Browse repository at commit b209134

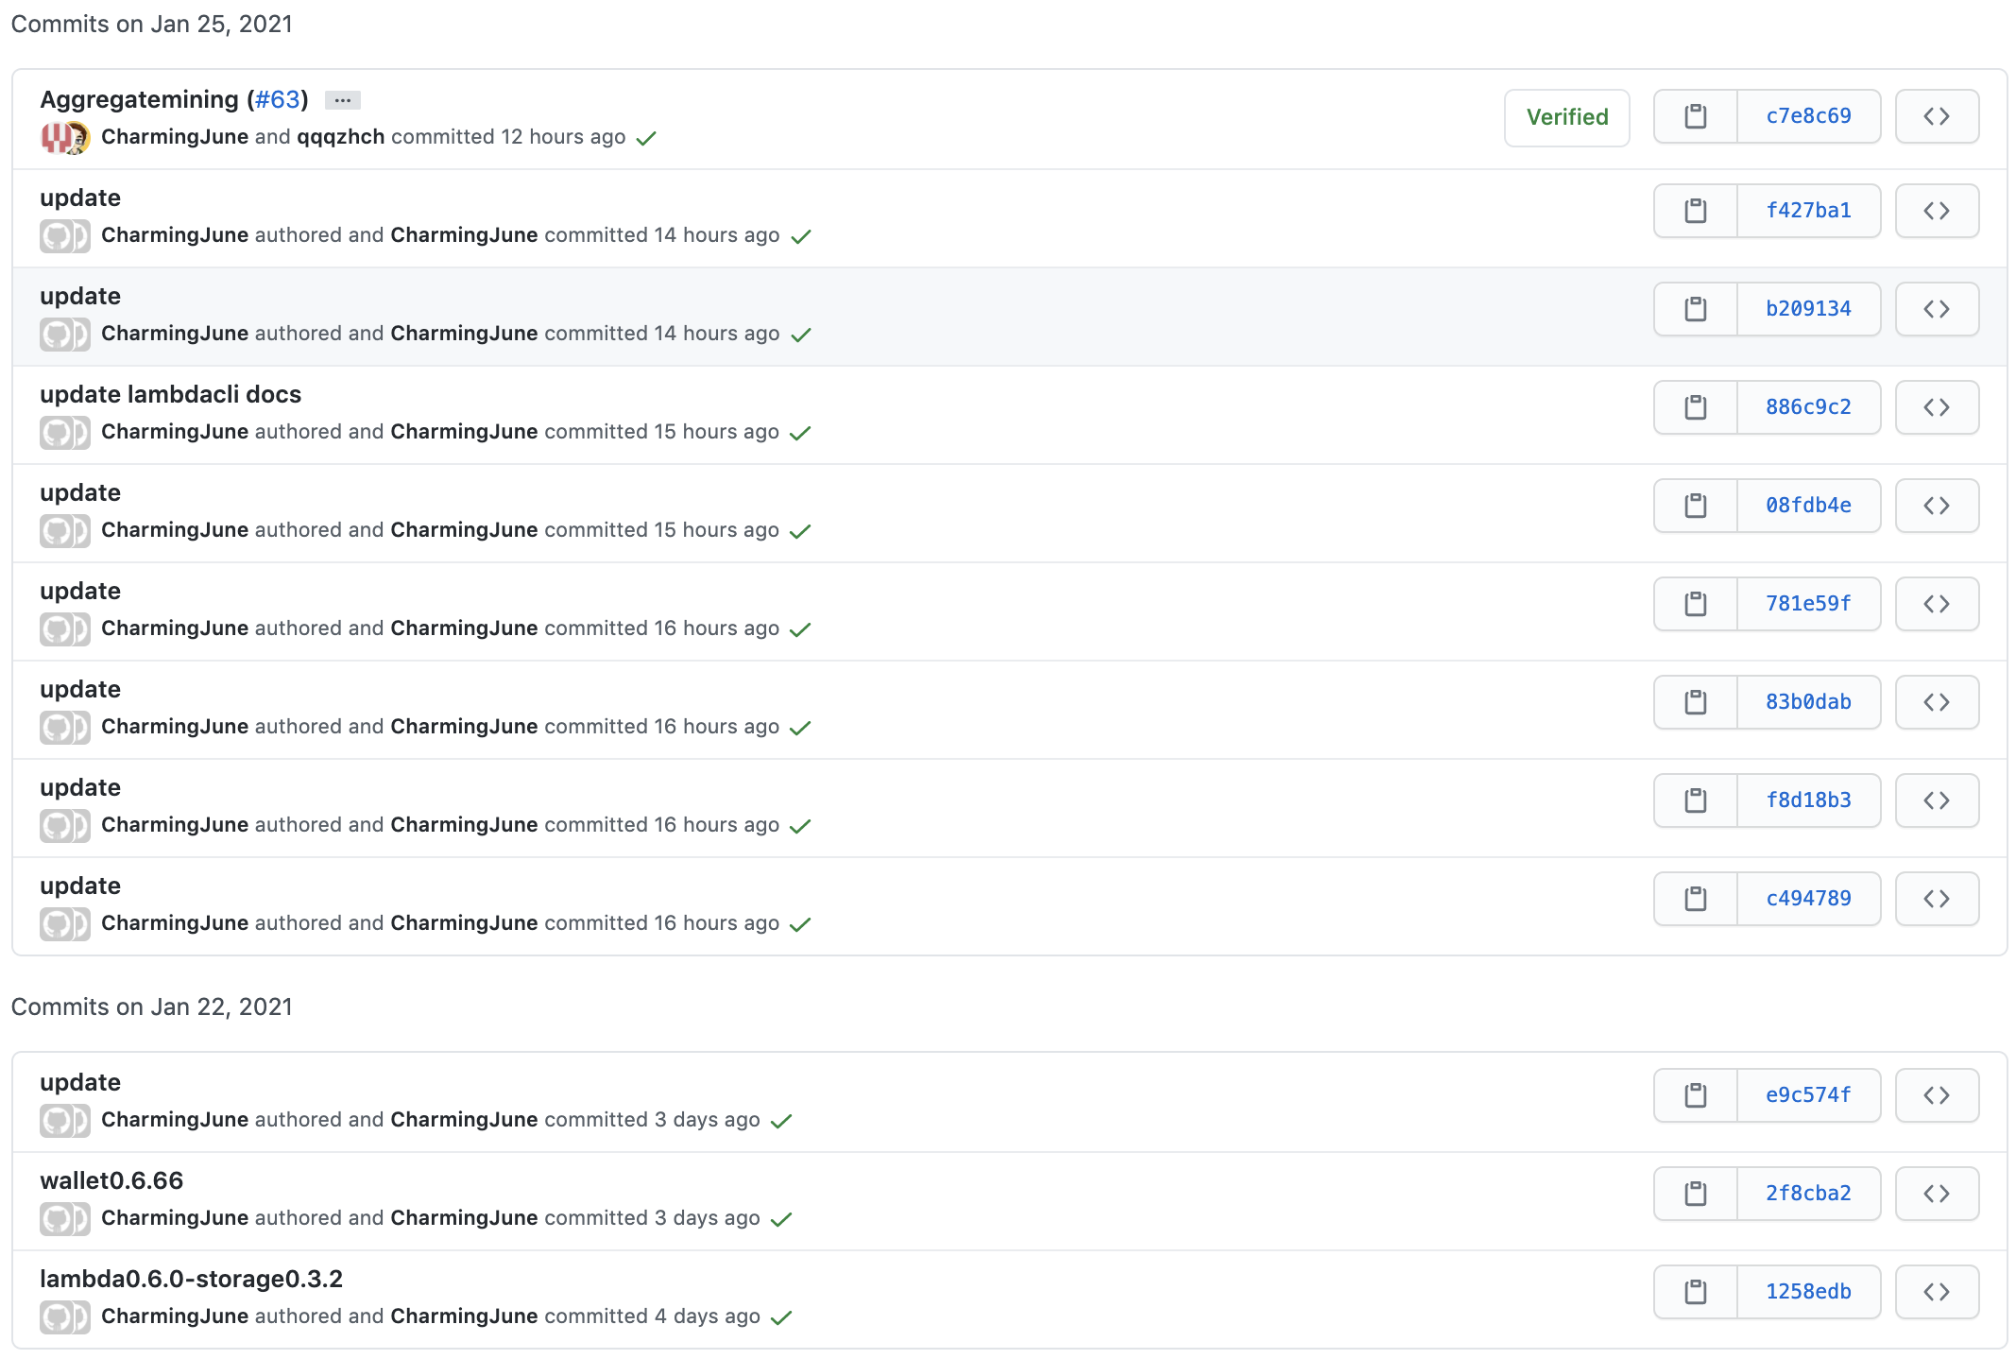tap(1937, 309)
